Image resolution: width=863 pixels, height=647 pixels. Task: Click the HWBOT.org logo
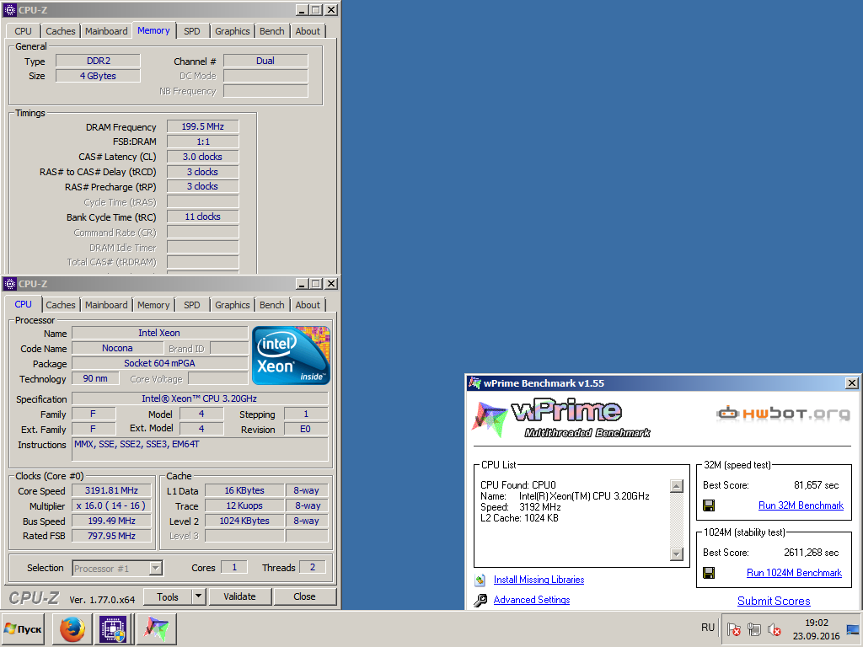point(783,413)
